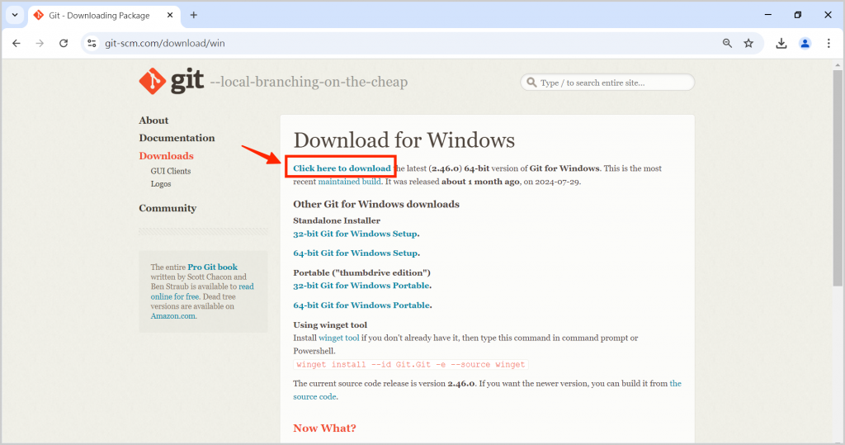Open site information icon in address bar
The width and height of the screenshot is (845, 445).
[92, 43]
